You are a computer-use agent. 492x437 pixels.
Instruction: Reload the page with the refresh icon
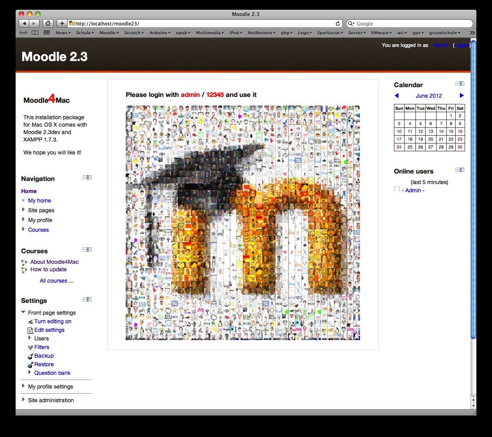pos(338,23)
